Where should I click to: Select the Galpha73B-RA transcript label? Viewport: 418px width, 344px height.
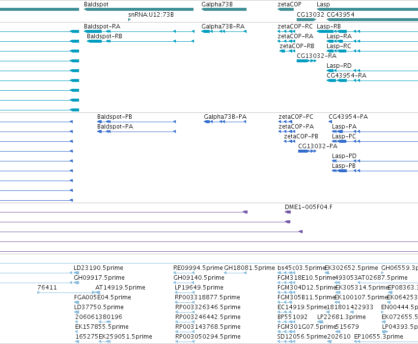point(223,26)
